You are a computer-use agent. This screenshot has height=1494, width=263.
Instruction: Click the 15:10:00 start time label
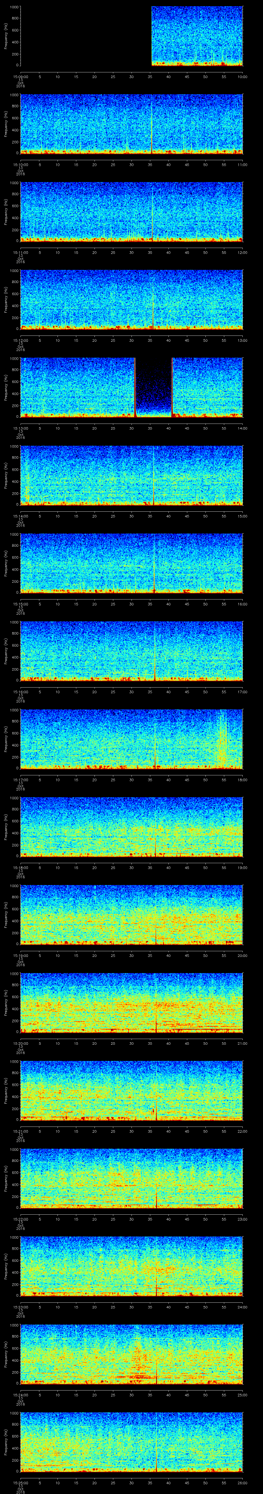(x=20, y=165)
